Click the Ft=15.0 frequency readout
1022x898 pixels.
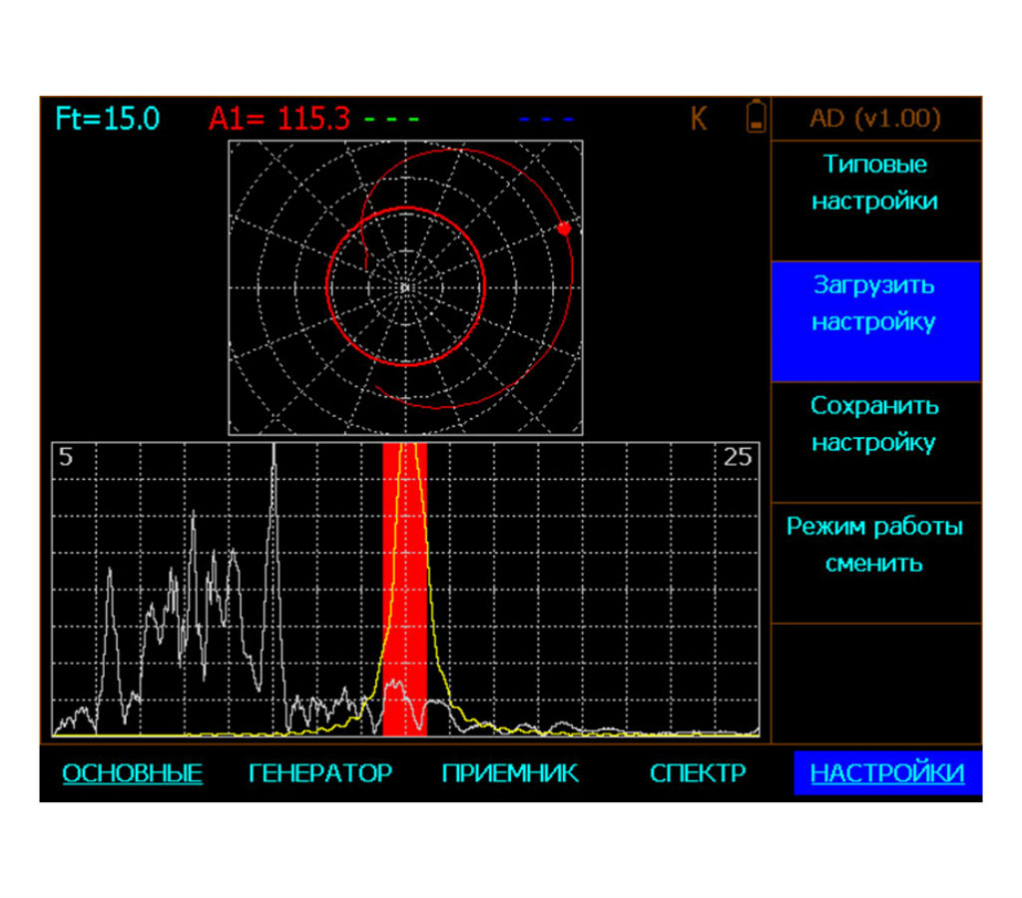pos(108,119)
